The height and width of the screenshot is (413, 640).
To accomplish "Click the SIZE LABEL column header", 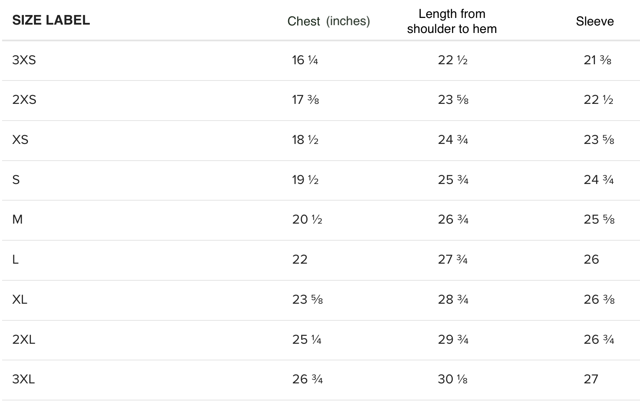I will (51, 20).
